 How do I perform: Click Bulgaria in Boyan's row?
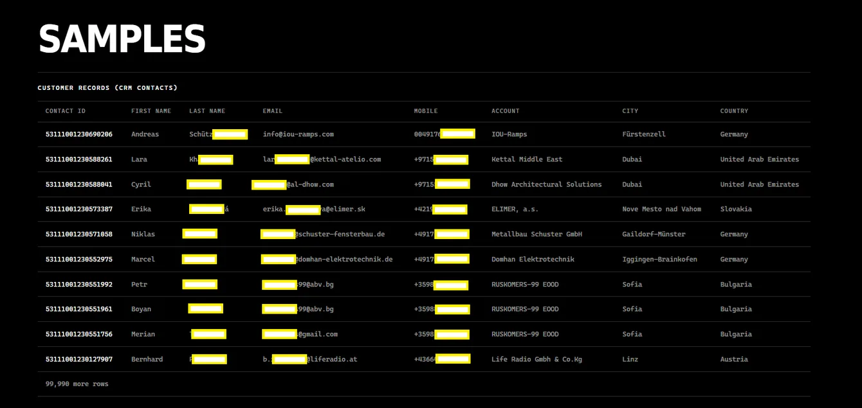[736, 309]
